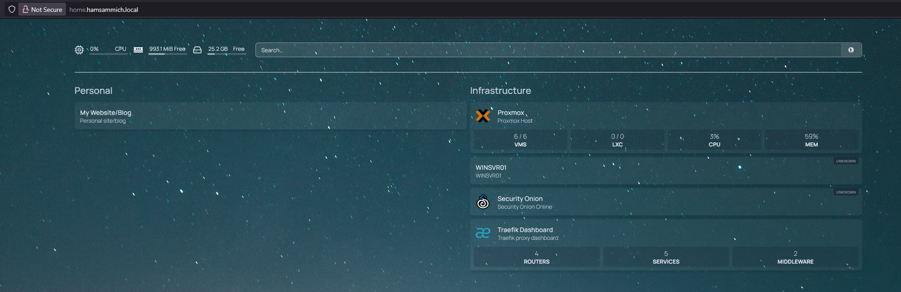Click the Proxmox MEM stat block
Screen dimensions: 901x292
coord(811,140)
